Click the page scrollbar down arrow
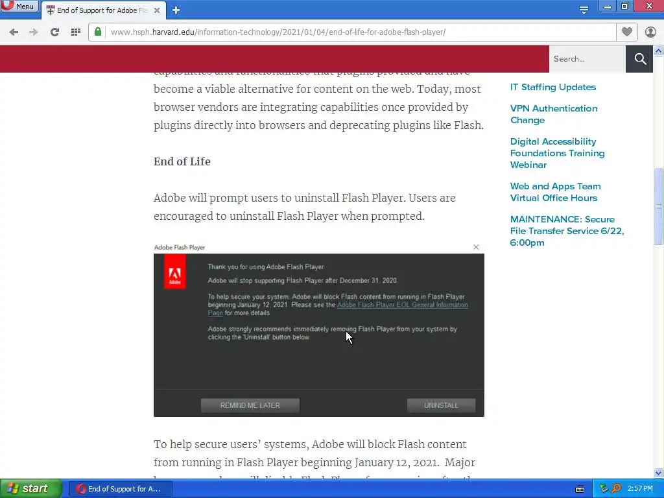Image resolution: width=664 pixels, height=498 pixels. (x=659, y=473)
